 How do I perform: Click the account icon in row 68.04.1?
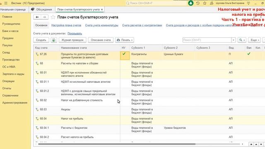pyautogui.click(x=37, y=128)
